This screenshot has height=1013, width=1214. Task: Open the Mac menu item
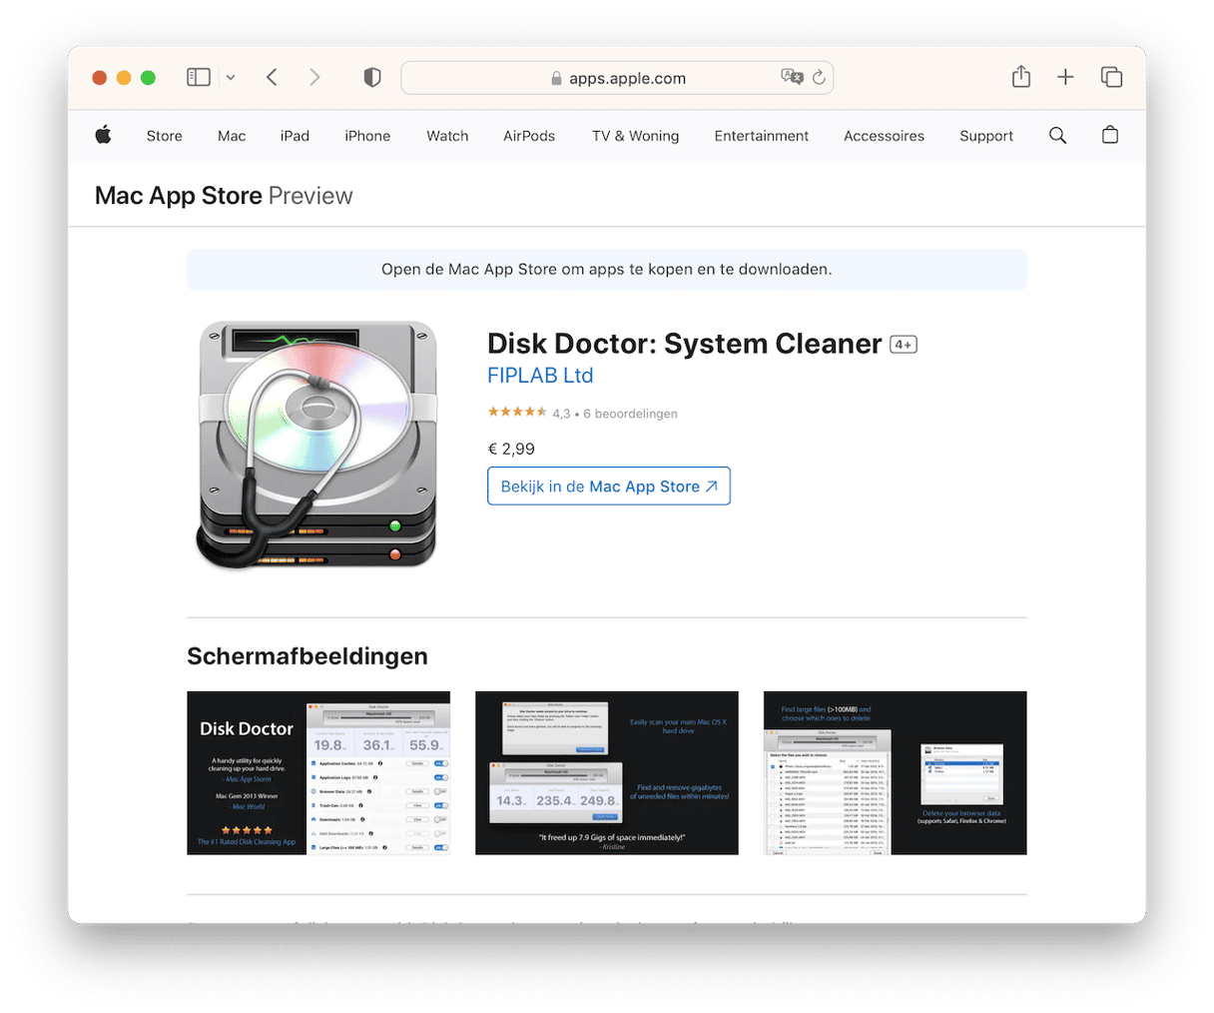(x=232, y=136)
